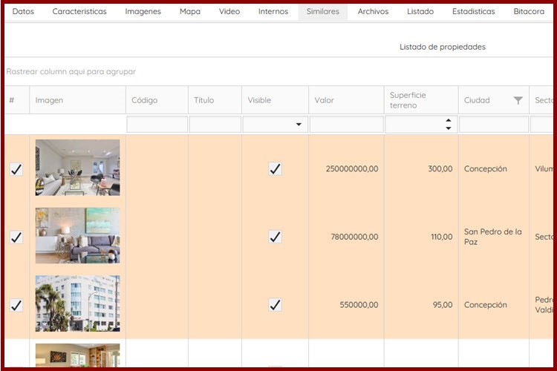The width and height of the screenshot is (557, 371).
Task: Open the purple sofa property thumbnail
Action: [x=77, y=235]
